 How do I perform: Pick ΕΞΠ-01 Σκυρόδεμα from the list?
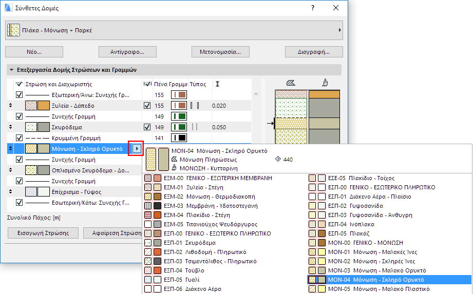(x=225, y=243)
